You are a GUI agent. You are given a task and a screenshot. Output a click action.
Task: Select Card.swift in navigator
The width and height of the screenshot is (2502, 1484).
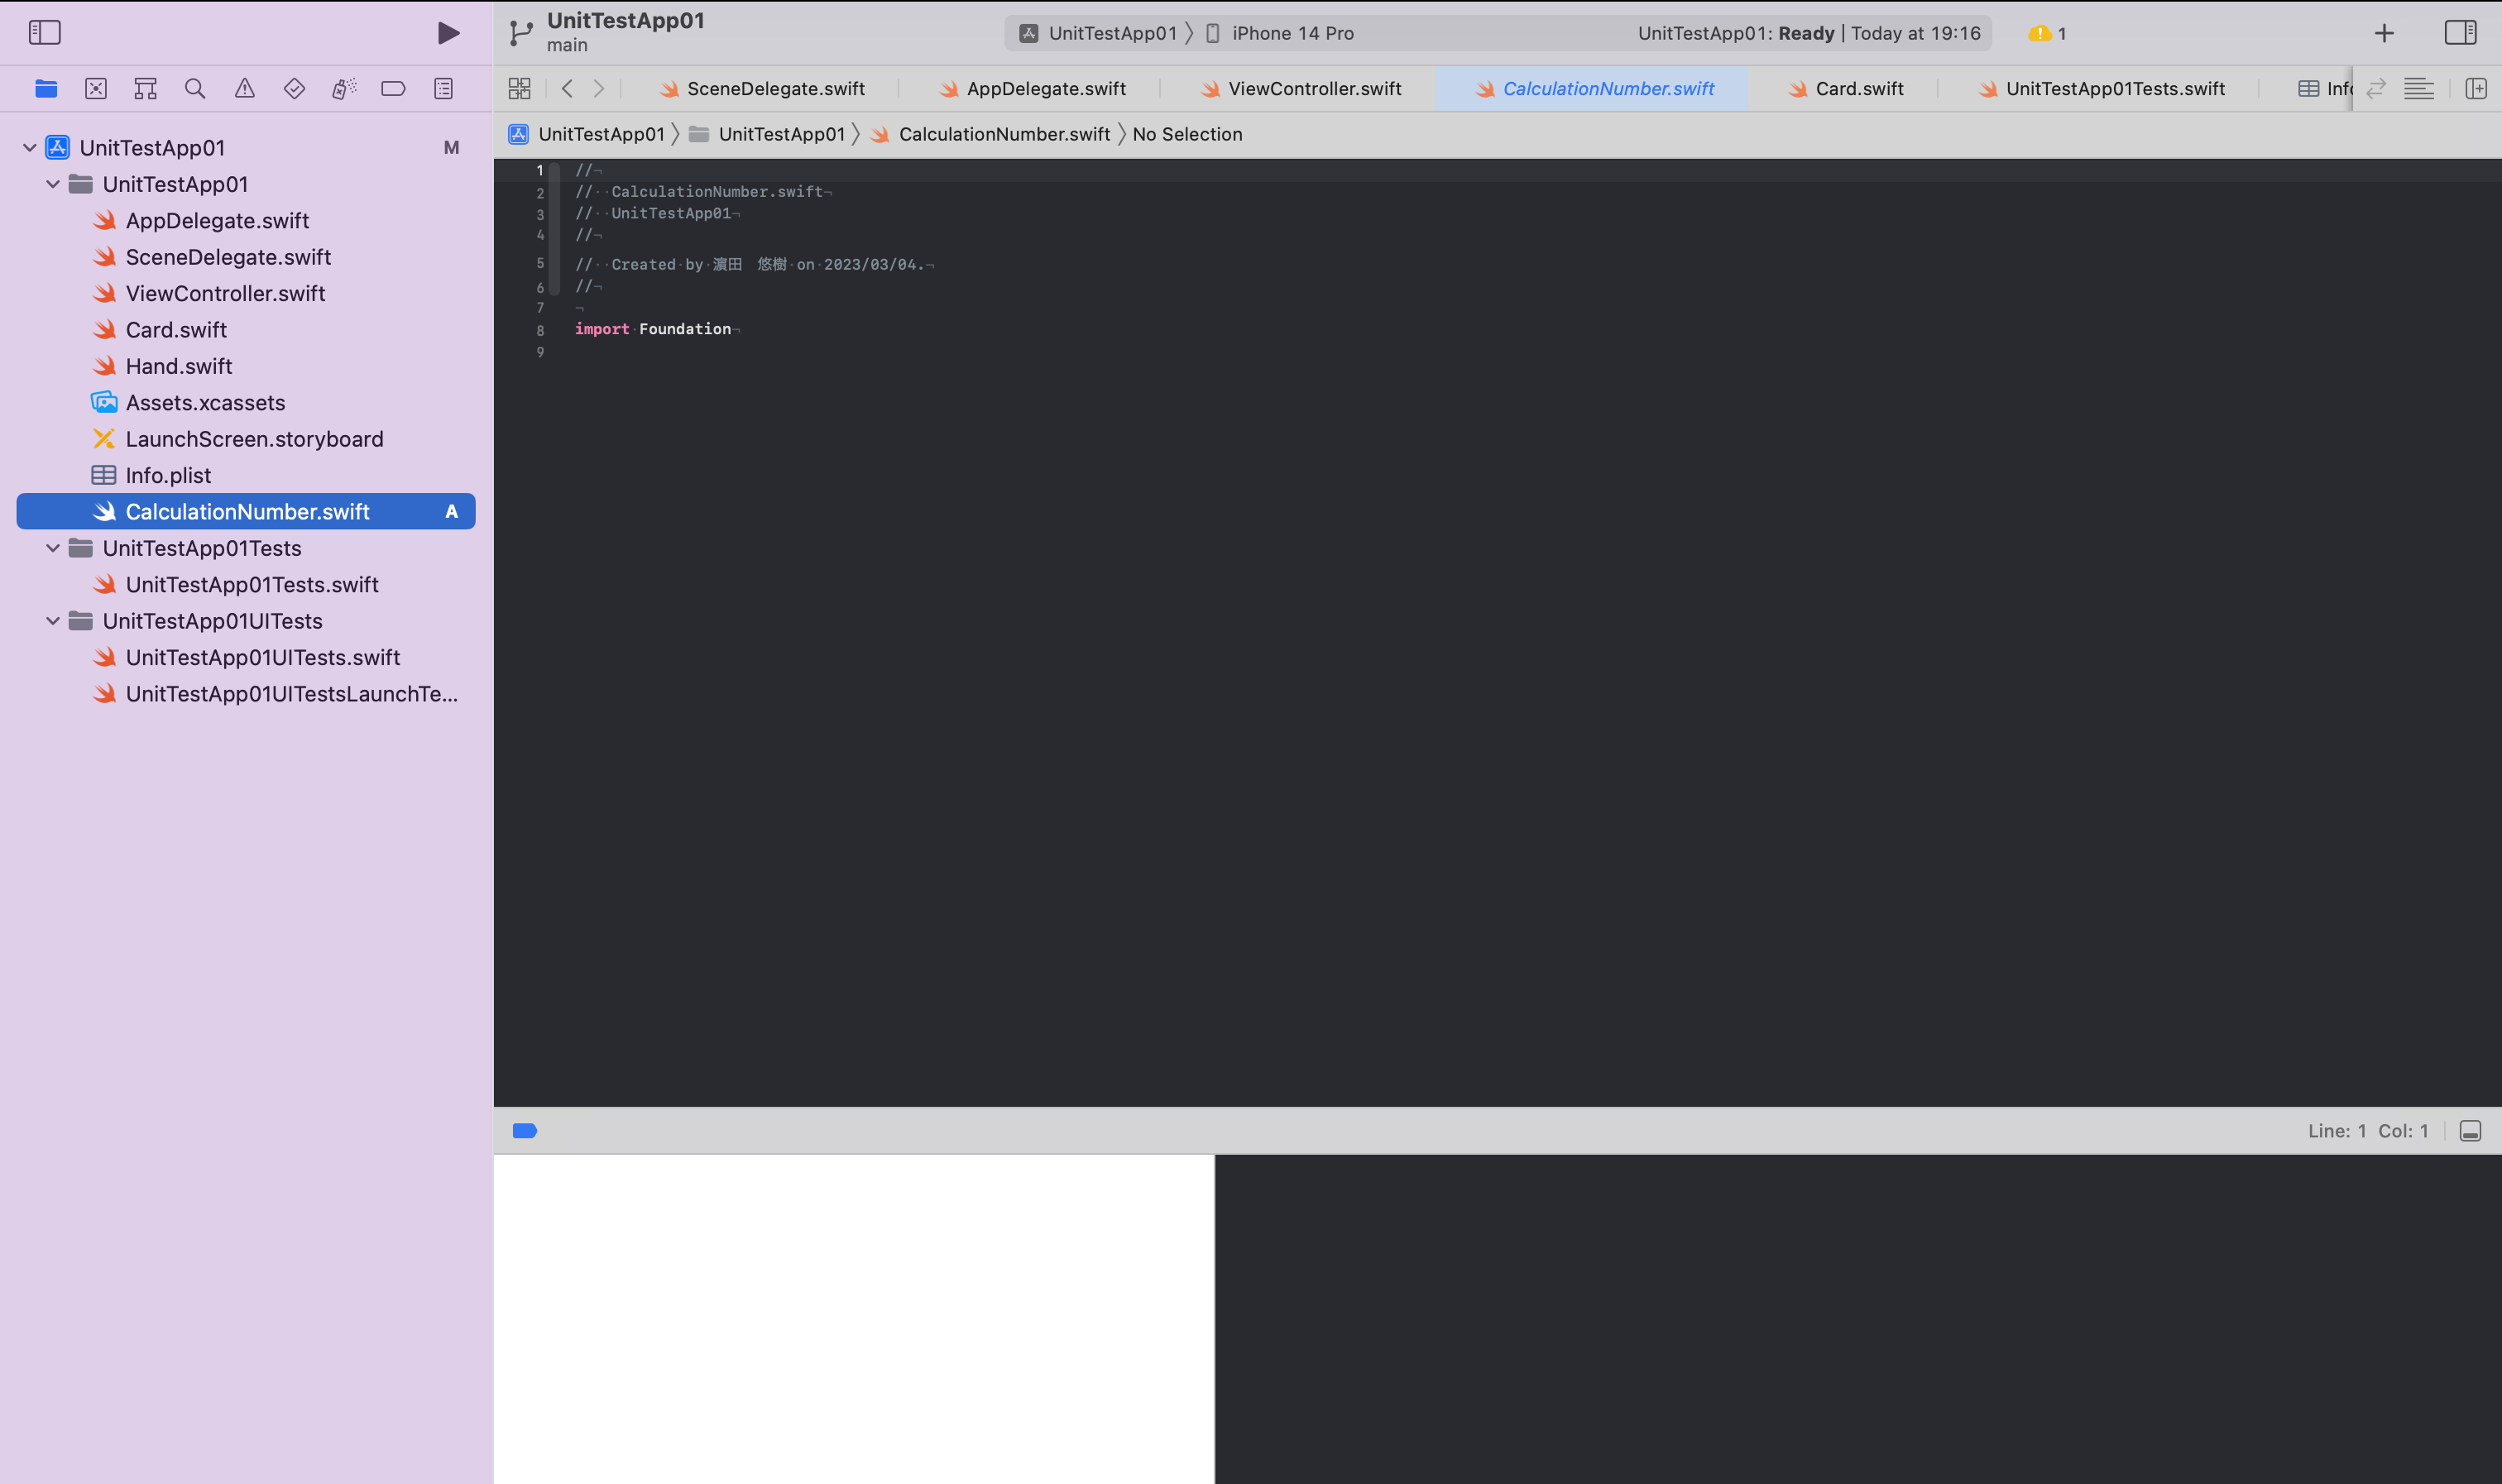pyautogui.click(x=246, y=330)
